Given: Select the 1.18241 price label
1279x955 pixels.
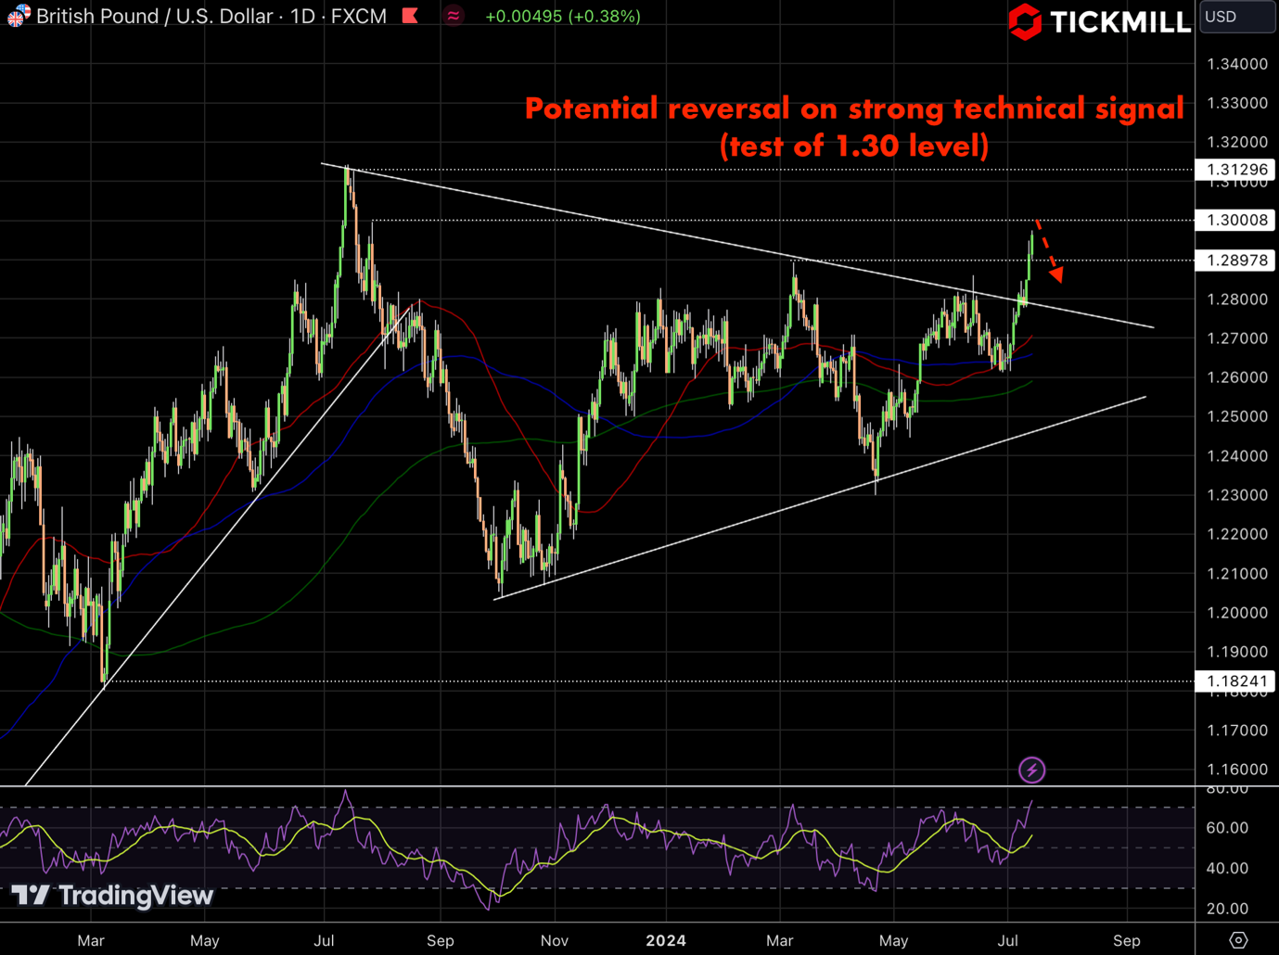Looking at the screenshot, I should [x=1235, y=681].
